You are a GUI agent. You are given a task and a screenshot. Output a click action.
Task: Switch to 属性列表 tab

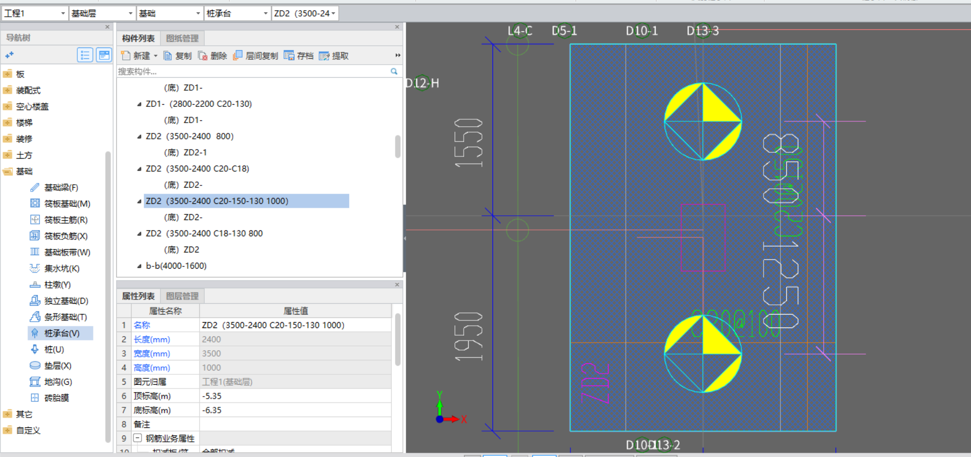138,296
